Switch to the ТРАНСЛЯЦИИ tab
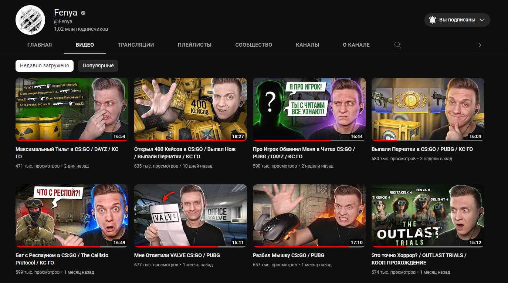 point(136,45)
